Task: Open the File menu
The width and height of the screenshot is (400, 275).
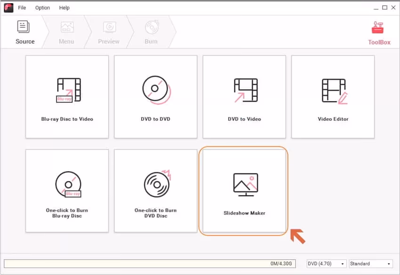Action: pyautogui.click(x=22, y=8)
